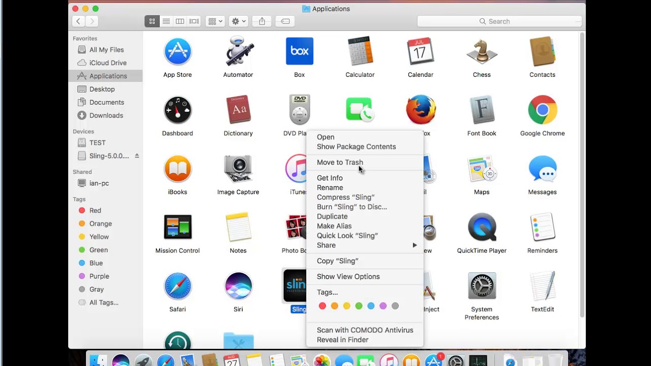Click the Back navigation button

coord(78,21)
